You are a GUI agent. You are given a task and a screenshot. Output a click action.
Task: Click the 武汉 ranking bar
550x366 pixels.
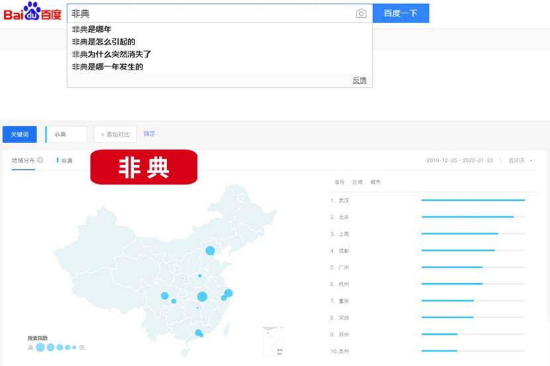(472, 200)
